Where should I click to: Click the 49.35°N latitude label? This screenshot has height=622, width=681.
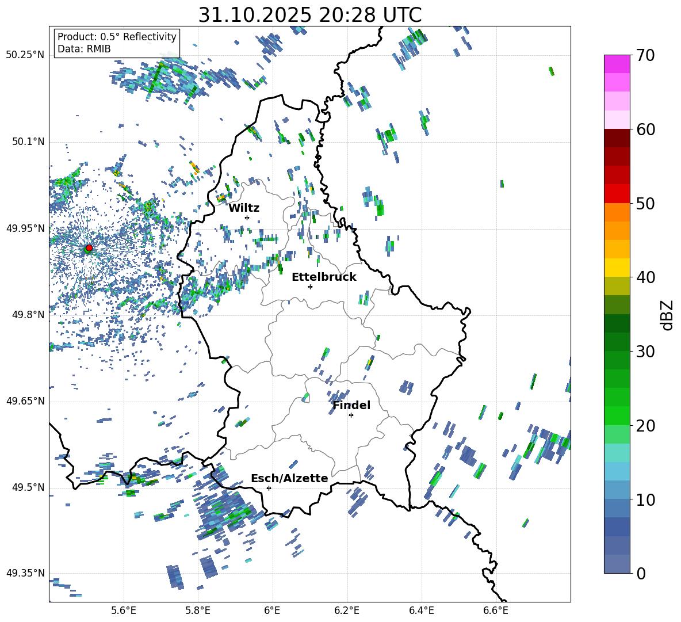coord(25,573)
